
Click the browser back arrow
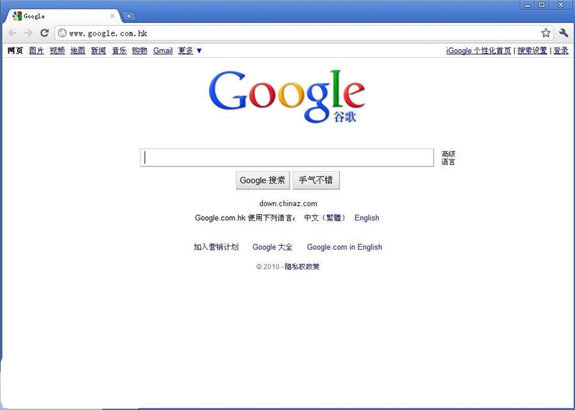tap(13, 33)
